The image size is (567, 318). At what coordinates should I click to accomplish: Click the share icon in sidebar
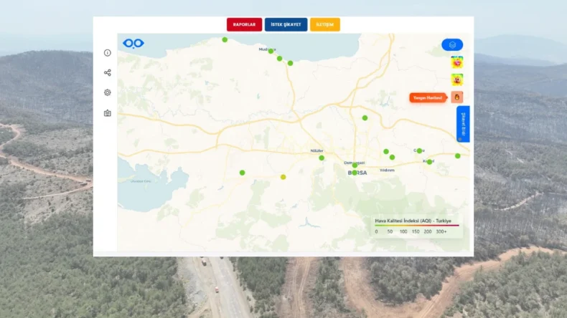point(108,73)
